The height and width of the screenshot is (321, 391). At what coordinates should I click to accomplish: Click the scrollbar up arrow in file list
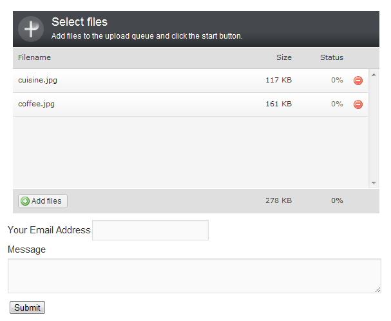click(374, 75)
